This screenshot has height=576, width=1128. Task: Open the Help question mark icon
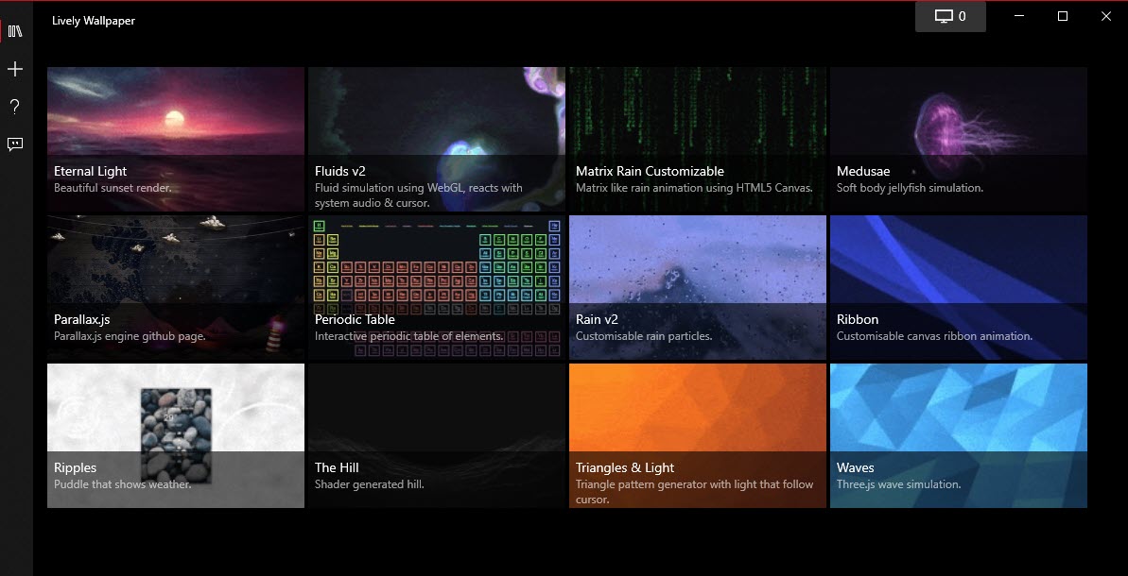[15, 107]
